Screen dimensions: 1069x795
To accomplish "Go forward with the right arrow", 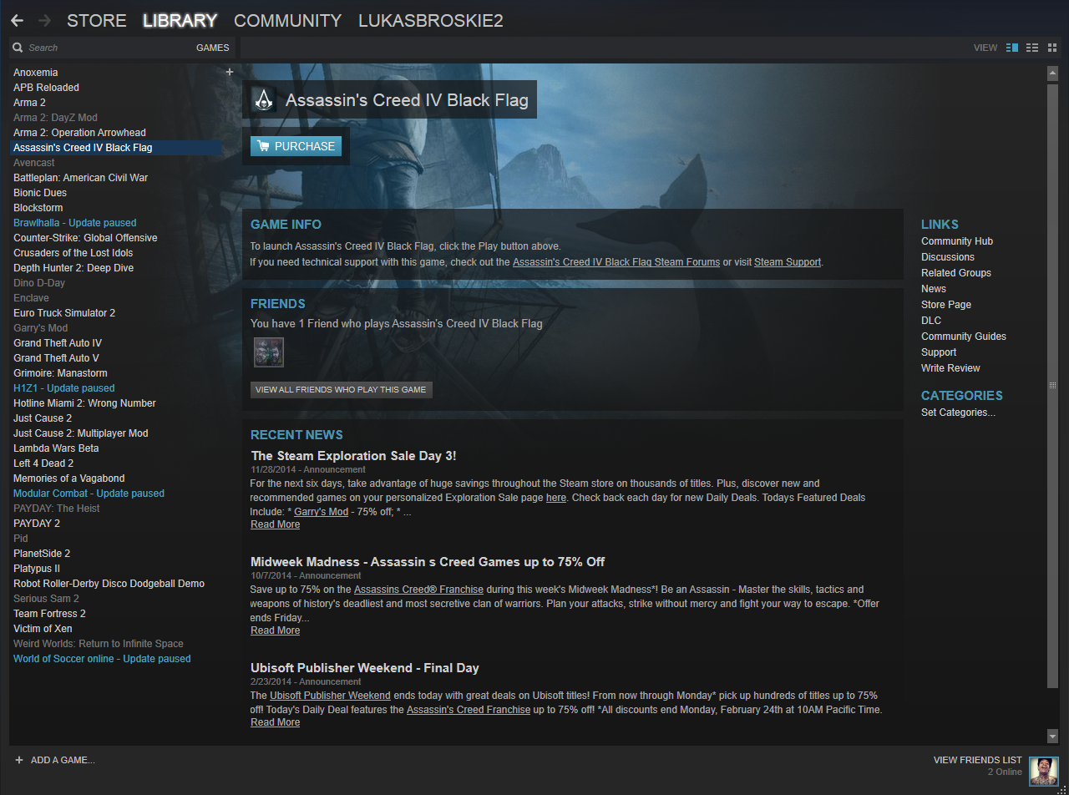I will [x=44, y=21].
